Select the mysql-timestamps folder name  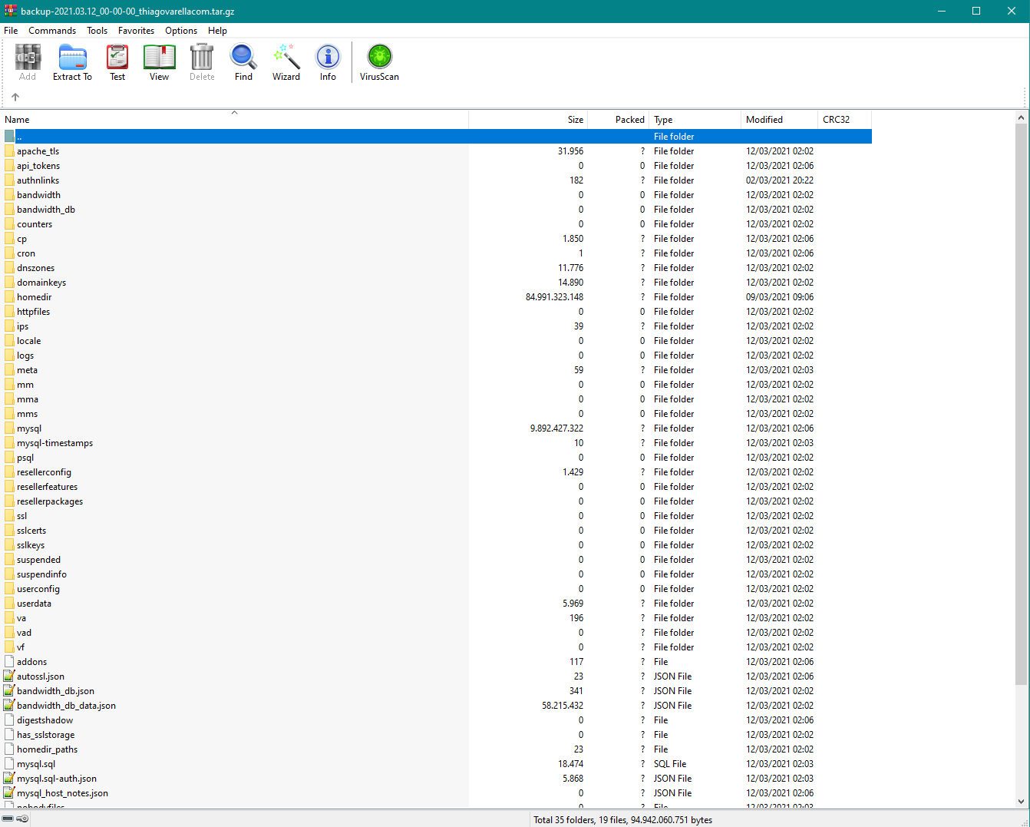pos(55,443)
